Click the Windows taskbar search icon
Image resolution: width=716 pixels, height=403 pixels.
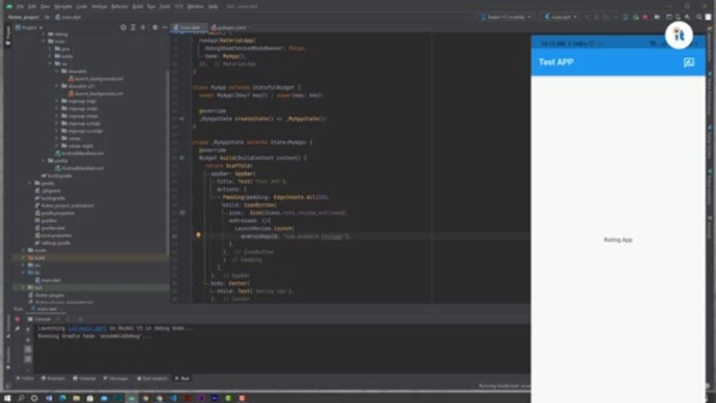(21, 398)
